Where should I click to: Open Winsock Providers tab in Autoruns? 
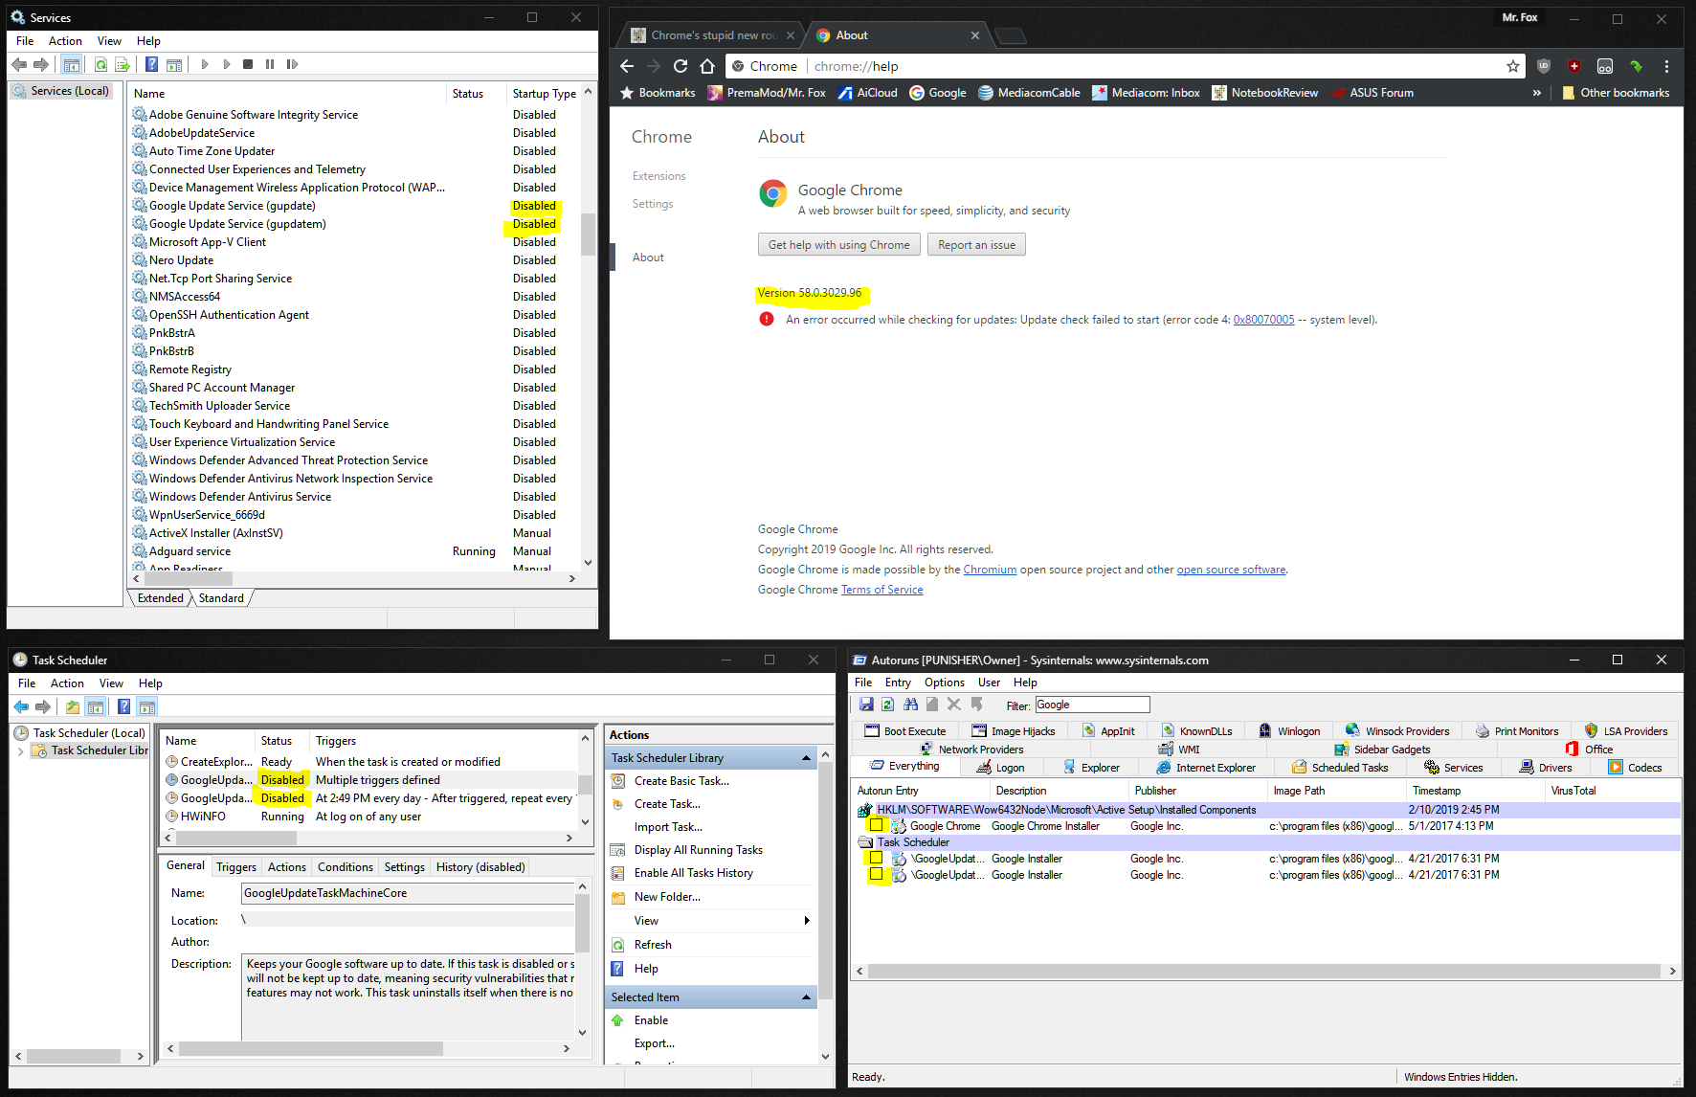point(1398,731)
